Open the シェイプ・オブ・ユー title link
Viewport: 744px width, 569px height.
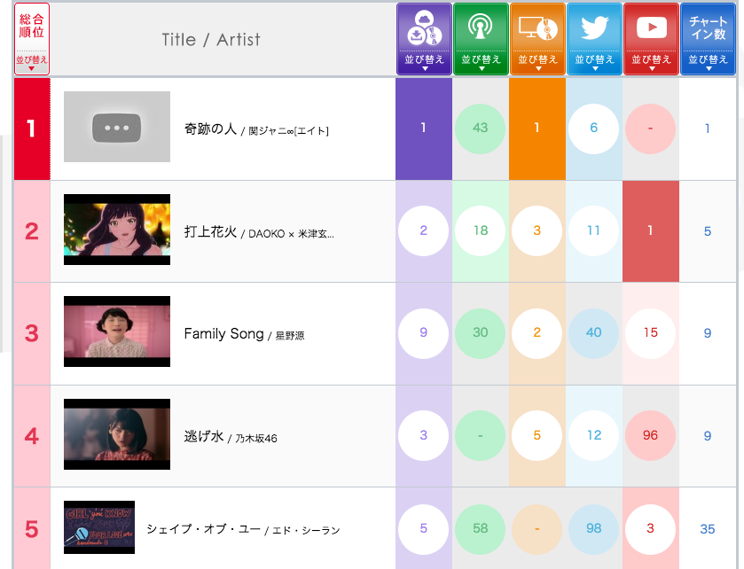pos(204,529)
